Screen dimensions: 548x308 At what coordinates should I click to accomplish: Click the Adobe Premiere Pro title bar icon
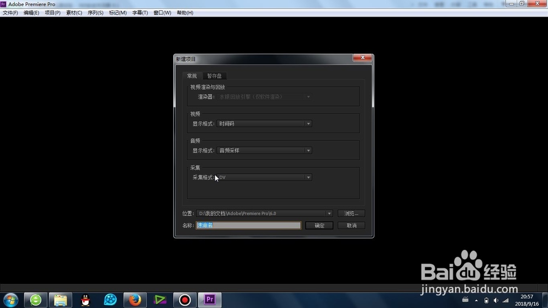3,4
